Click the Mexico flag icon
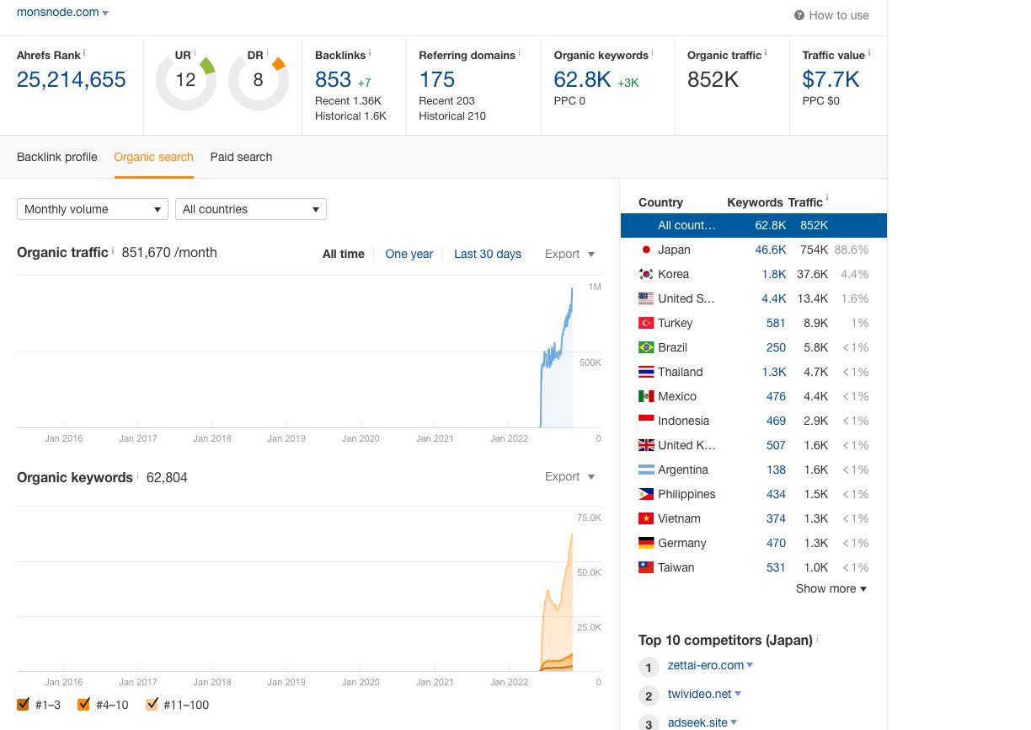The height and width of the screenshot is (730, 1031). (646, 396)
